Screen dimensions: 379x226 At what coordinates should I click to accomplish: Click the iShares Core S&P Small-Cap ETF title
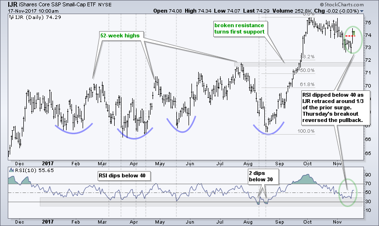pos(57,5)
